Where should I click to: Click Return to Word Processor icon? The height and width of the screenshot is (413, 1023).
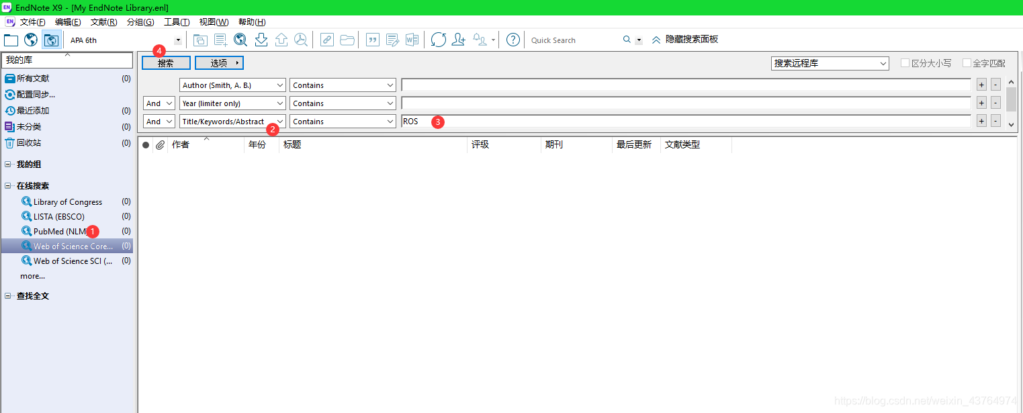412,40
